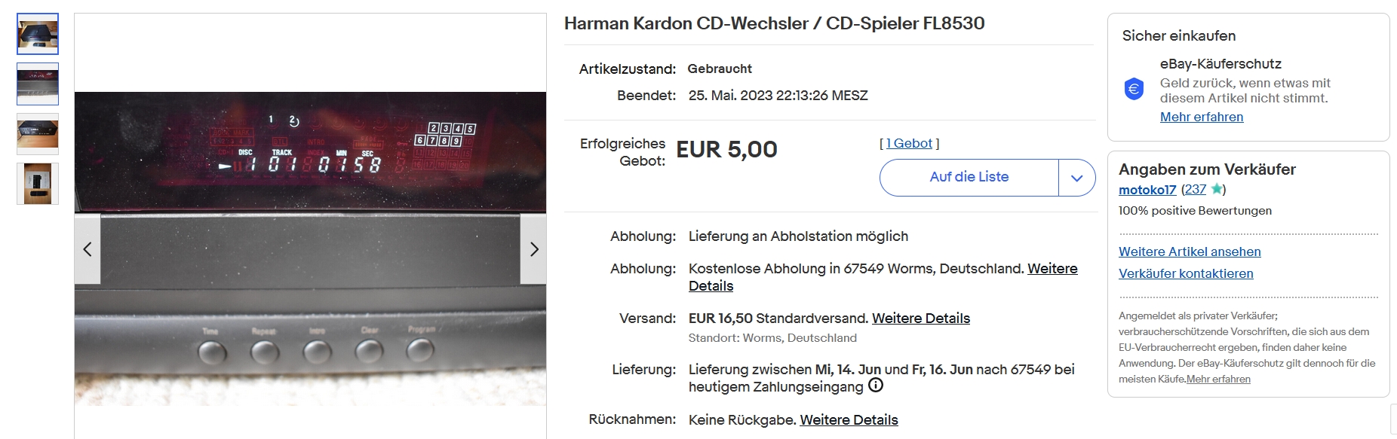
Task: Select the first product thumbnail
Action: [x=38, y=34]
